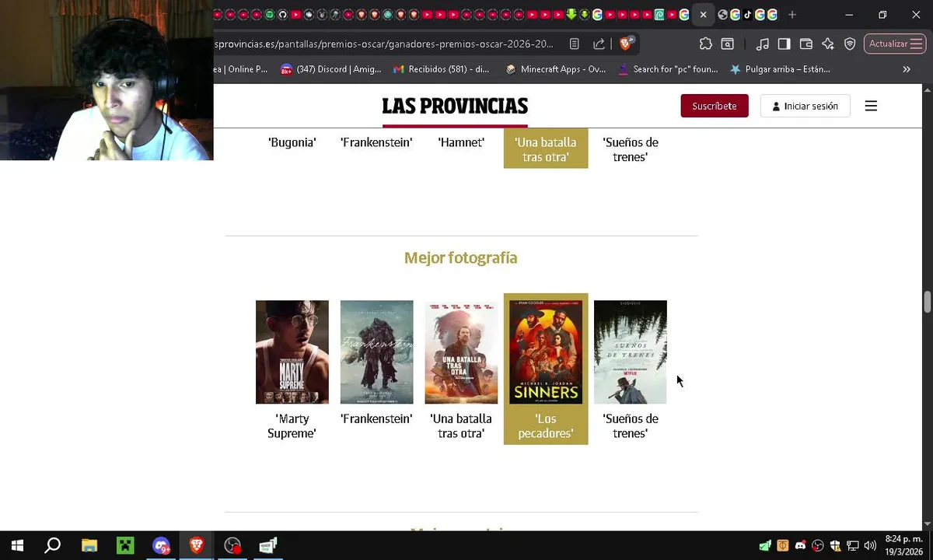Screen dimensions: 933x560
Task: Open Discord Amigos bookmark
Action: pyautogui.click(x=331, y=69)
